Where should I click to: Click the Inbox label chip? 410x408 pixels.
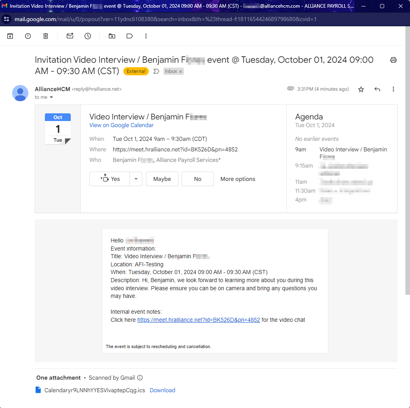point(171,71)
